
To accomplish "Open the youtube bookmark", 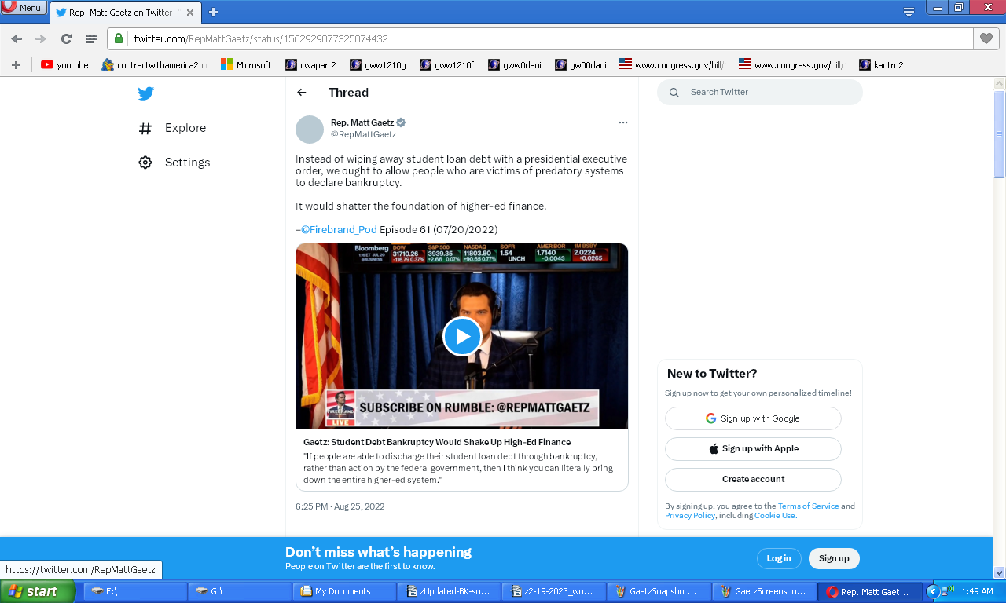I will pyautogui.click(x=64, y=65).
